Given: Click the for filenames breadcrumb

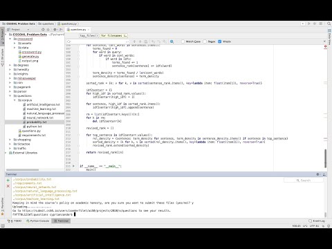Looking at the screenshot, I should (114, 36).
